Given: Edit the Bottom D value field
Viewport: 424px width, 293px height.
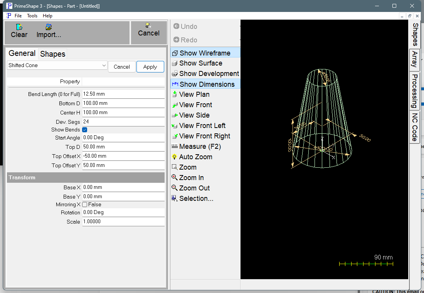Looking at the screenshot, I should [123, 103].
